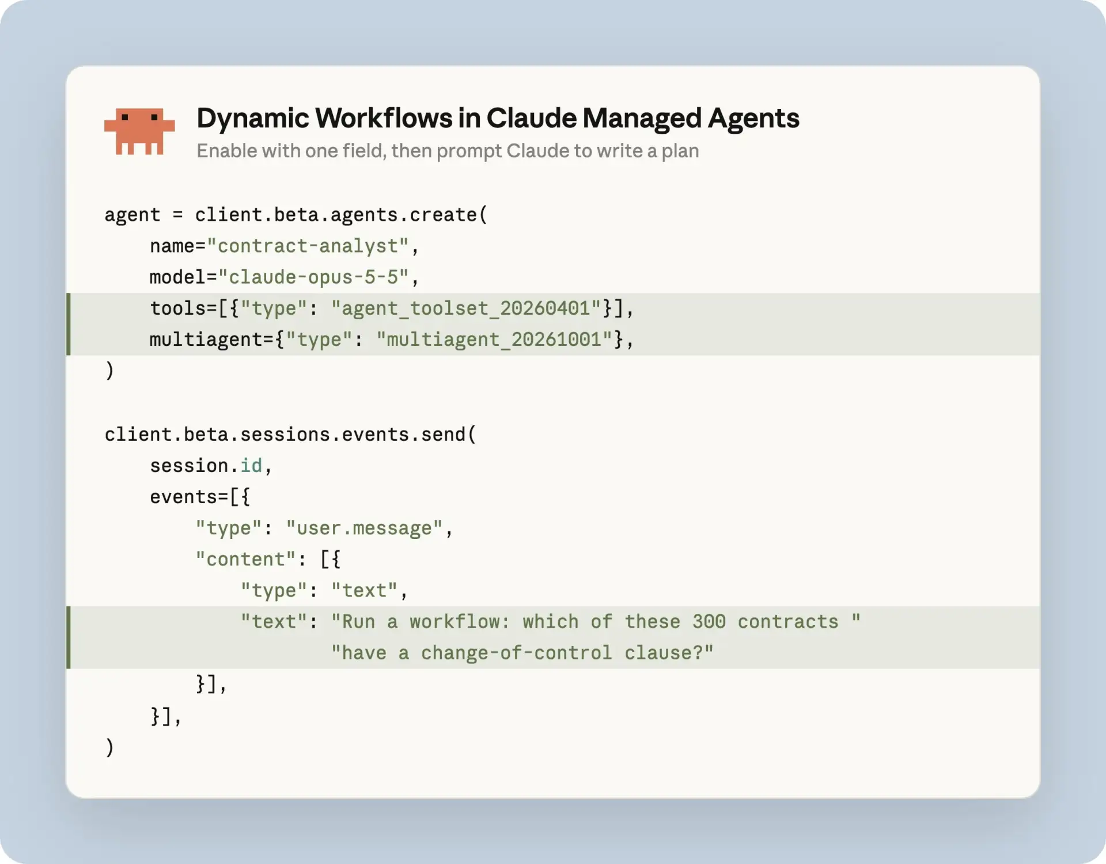Click the line '"content": [{'
The image size is (1106, 864).
(268, 559)
